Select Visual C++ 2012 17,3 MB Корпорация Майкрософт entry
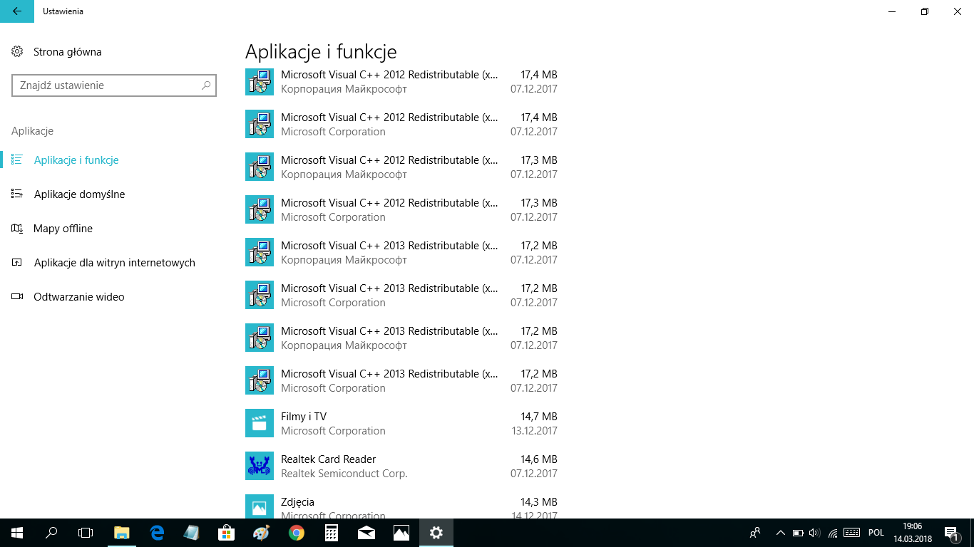974x547 pixels. pyautogui.click(x=401, y=167)
